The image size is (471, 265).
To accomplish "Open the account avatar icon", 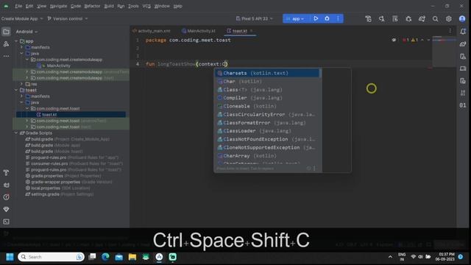I will [x=462, y=19].
